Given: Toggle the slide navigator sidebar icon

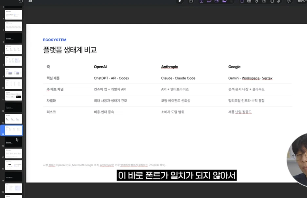Looking at the screenshot, I should tap(21, 1).
